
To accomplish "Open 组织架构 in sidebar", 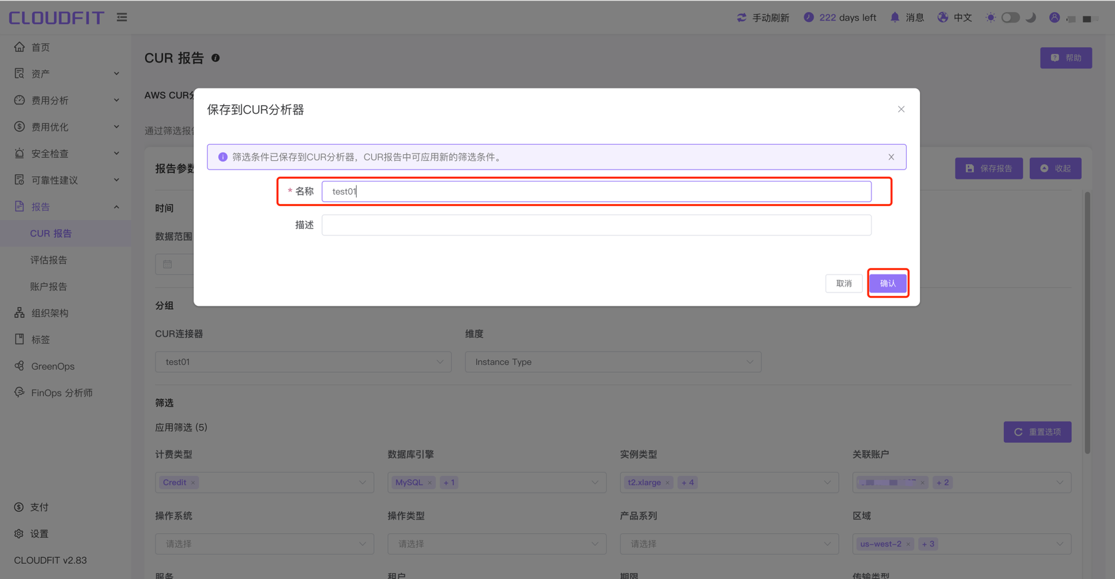I will pyautogui.click(x=65, y=313).
